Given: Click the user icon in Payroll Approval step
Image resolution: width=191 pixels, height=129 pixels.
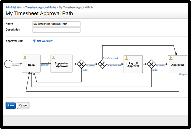Looking at the screenshot, I should [127, 58].
